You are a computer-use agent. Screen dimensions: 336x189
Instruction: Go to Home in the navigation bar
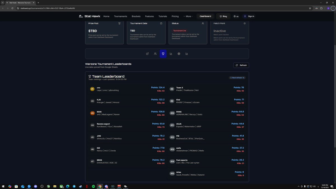pos(106,16)
